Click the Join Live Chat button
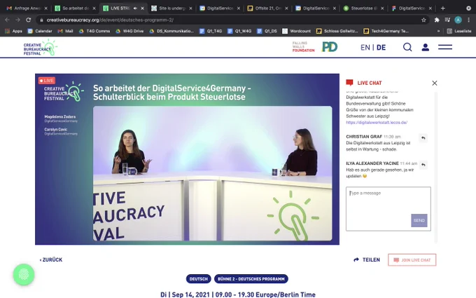 click(x=412, y=260)
